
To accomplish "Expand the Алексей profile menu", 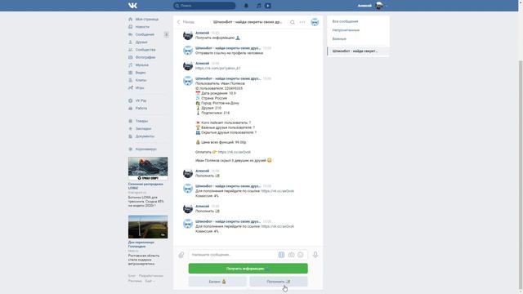I will 373,6.
